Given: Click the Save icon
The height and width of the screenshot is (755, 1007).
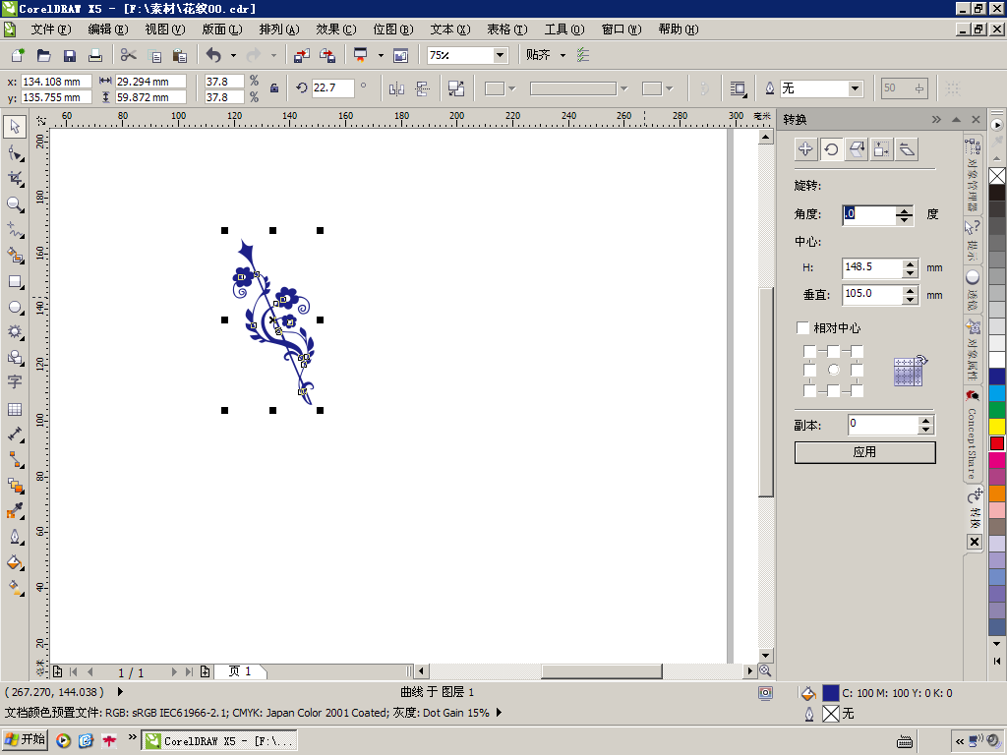Looking at the screenshot, I should point(70,55).
